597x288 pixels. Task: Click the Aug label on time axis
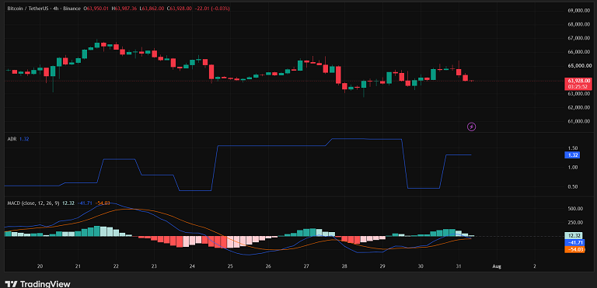coord(497,266)
